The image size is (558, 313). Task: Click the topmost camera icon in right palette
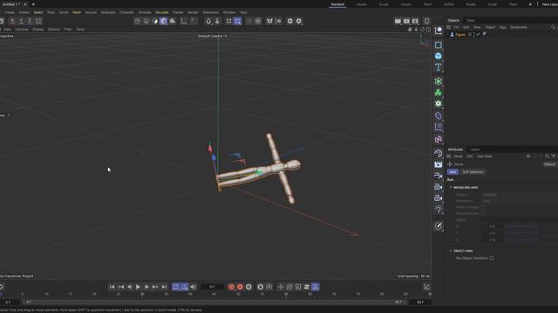pos(438,176)
